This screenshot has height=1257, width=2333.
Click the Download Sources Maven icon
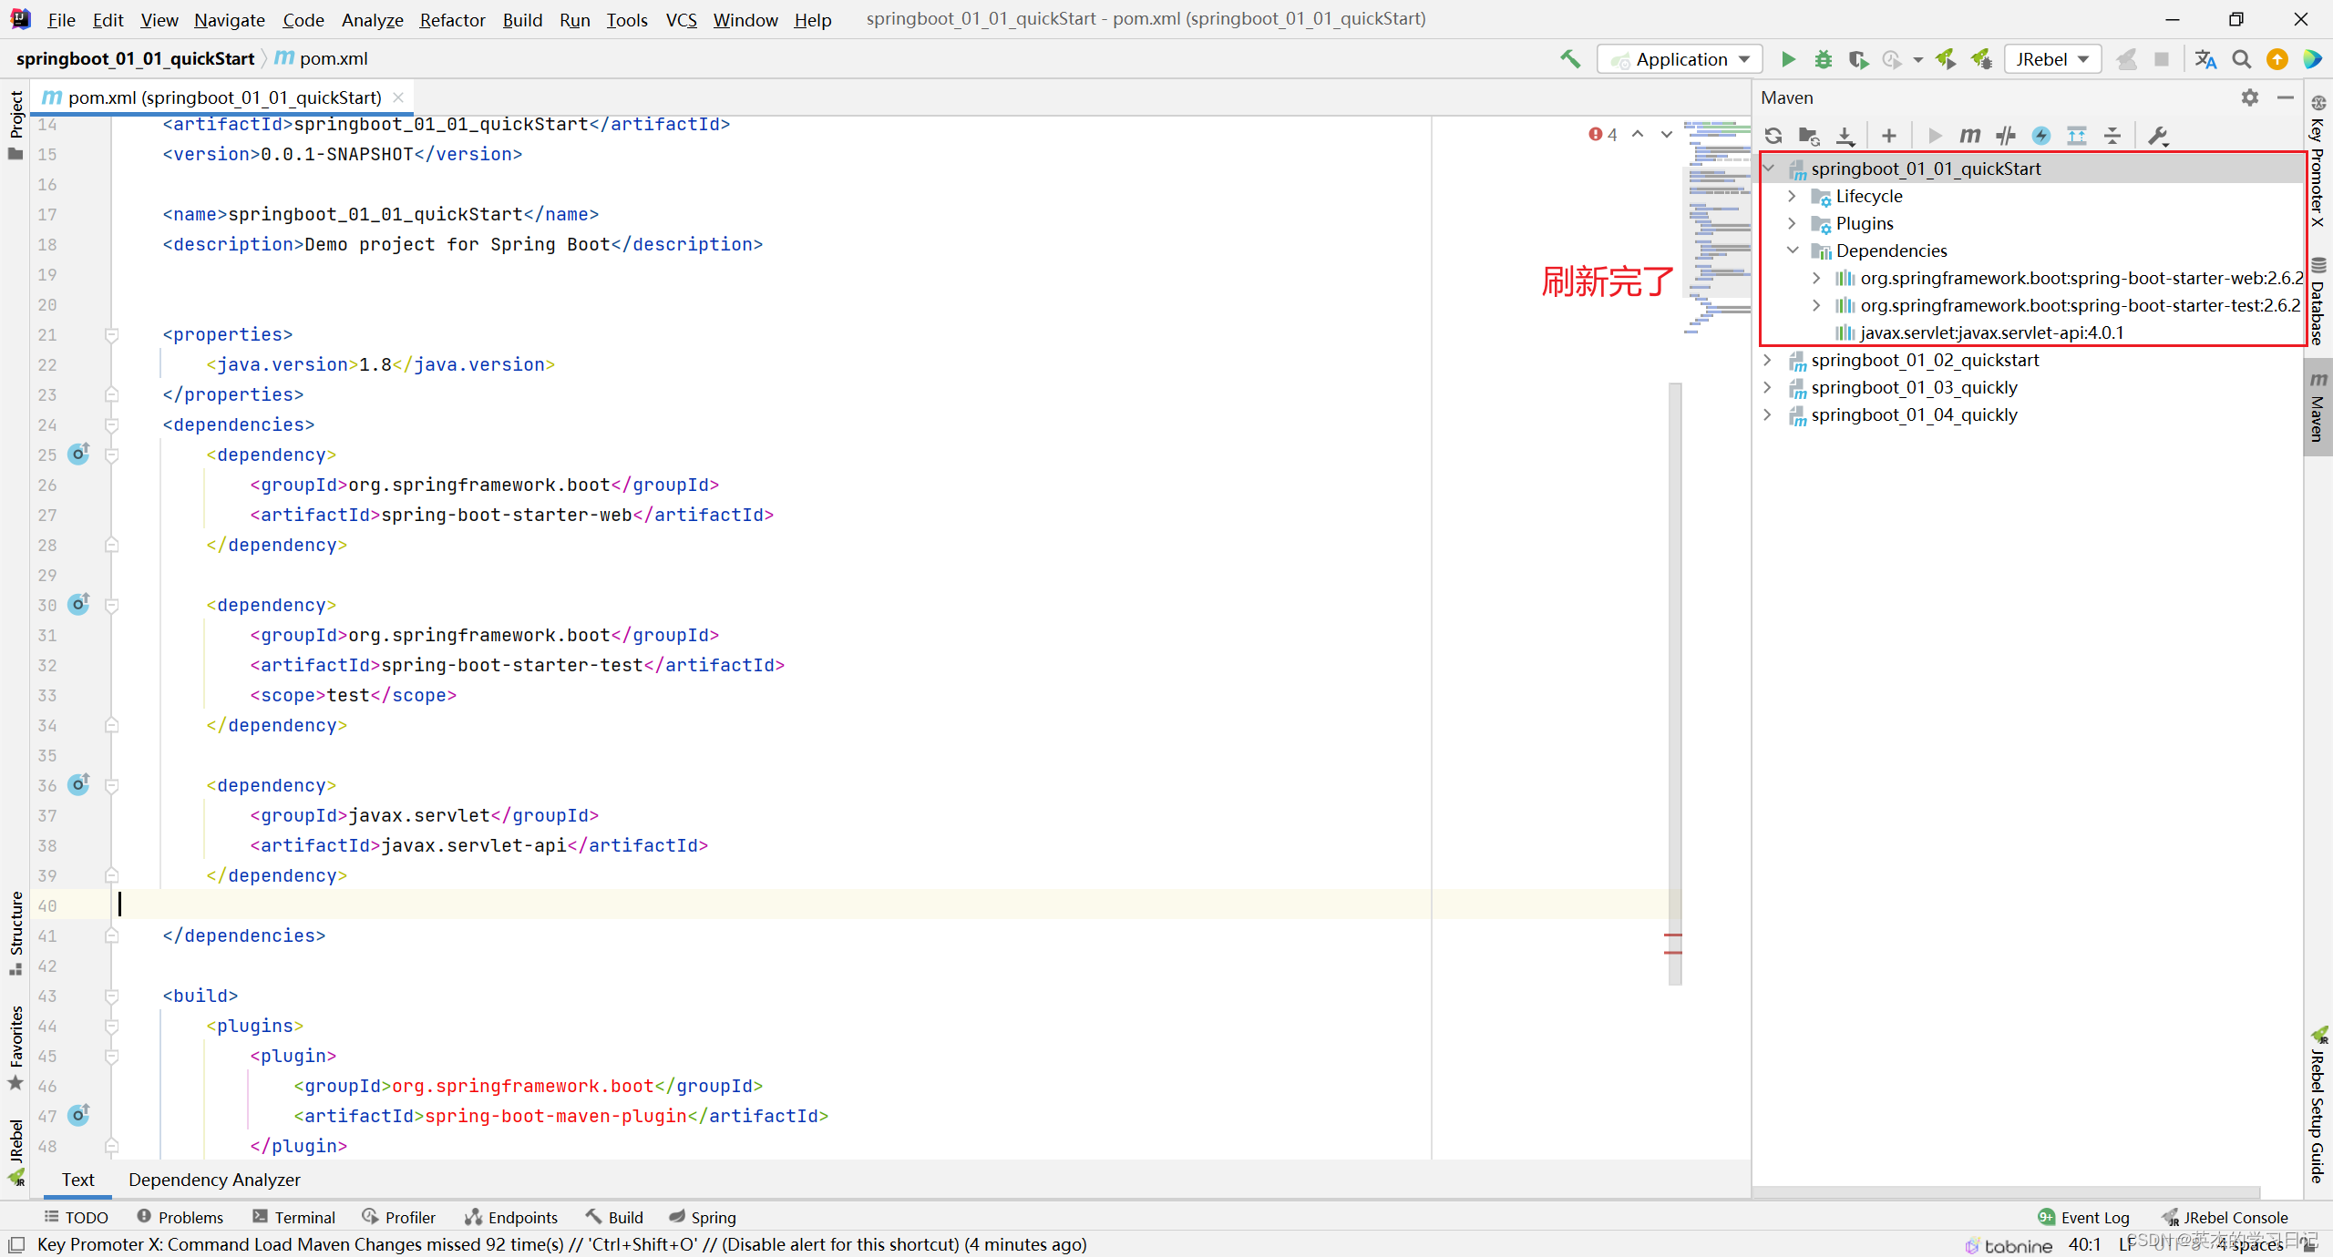pyautogui.click(x=1845, y=136)
